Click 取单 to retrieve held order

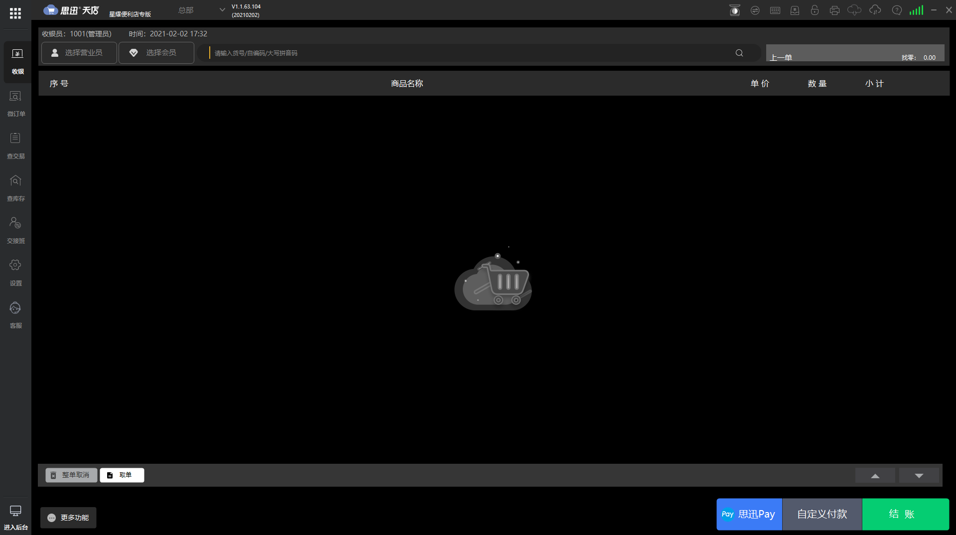[x=122, y=475]
